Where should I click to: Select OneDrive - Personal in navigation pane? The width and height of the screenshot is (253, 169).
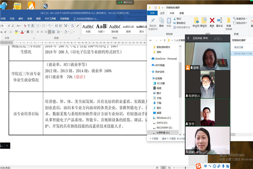click(x=165, y=59)
